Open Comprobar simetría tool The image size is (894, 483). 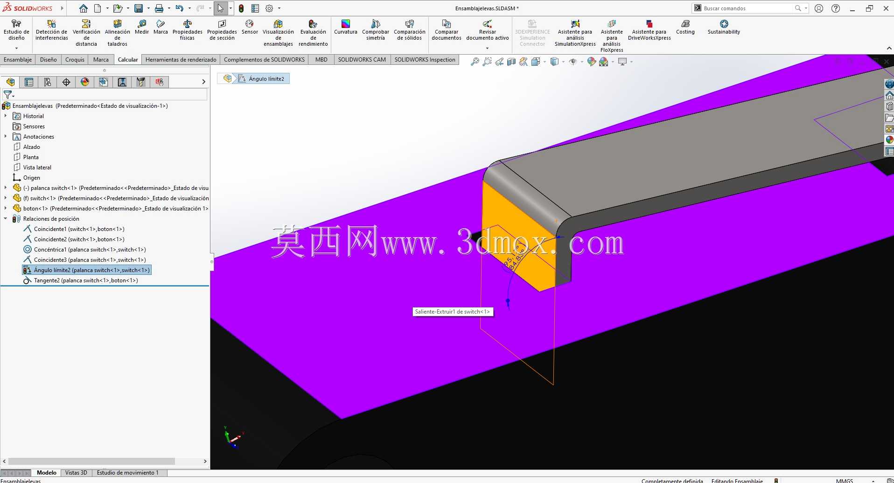(376, 30)
